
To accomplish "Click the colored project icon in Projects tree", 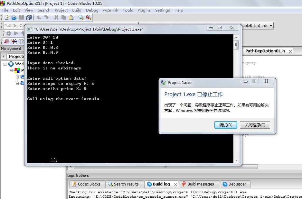I will pyautogui.click(x=17, y=70).
